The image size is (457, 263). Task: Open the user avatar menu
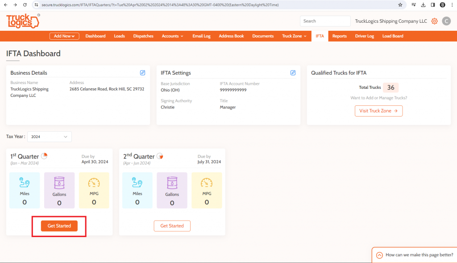(446, 21)
